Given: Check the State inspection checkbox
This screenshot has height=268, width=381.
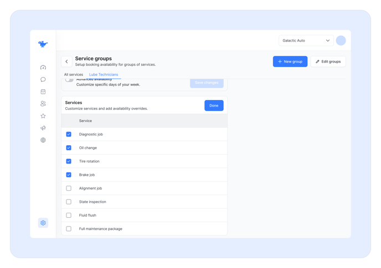Looking at the screenshot, I should (x=69, y=202).
